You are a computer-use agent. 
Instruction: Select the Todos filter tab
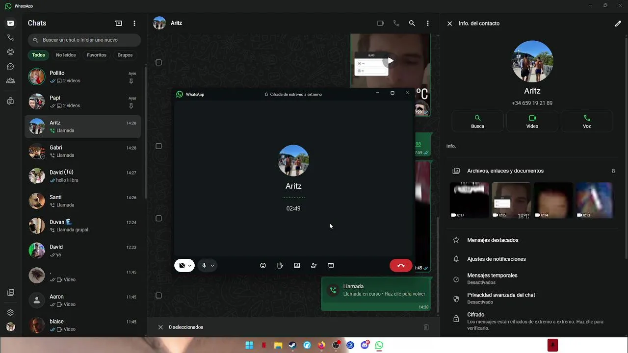coord(38,55)
